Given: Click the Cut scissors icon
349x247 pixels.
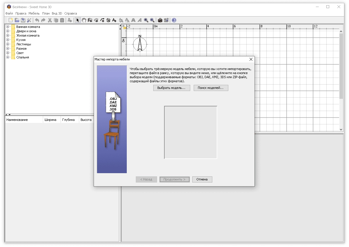Looking at the screenshot, I should coord(50,20).
